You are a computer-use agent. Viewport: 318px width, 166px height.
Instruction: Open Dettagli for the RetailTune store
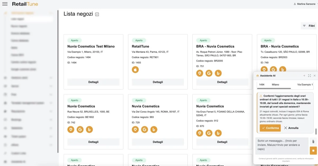click(158, 82)
